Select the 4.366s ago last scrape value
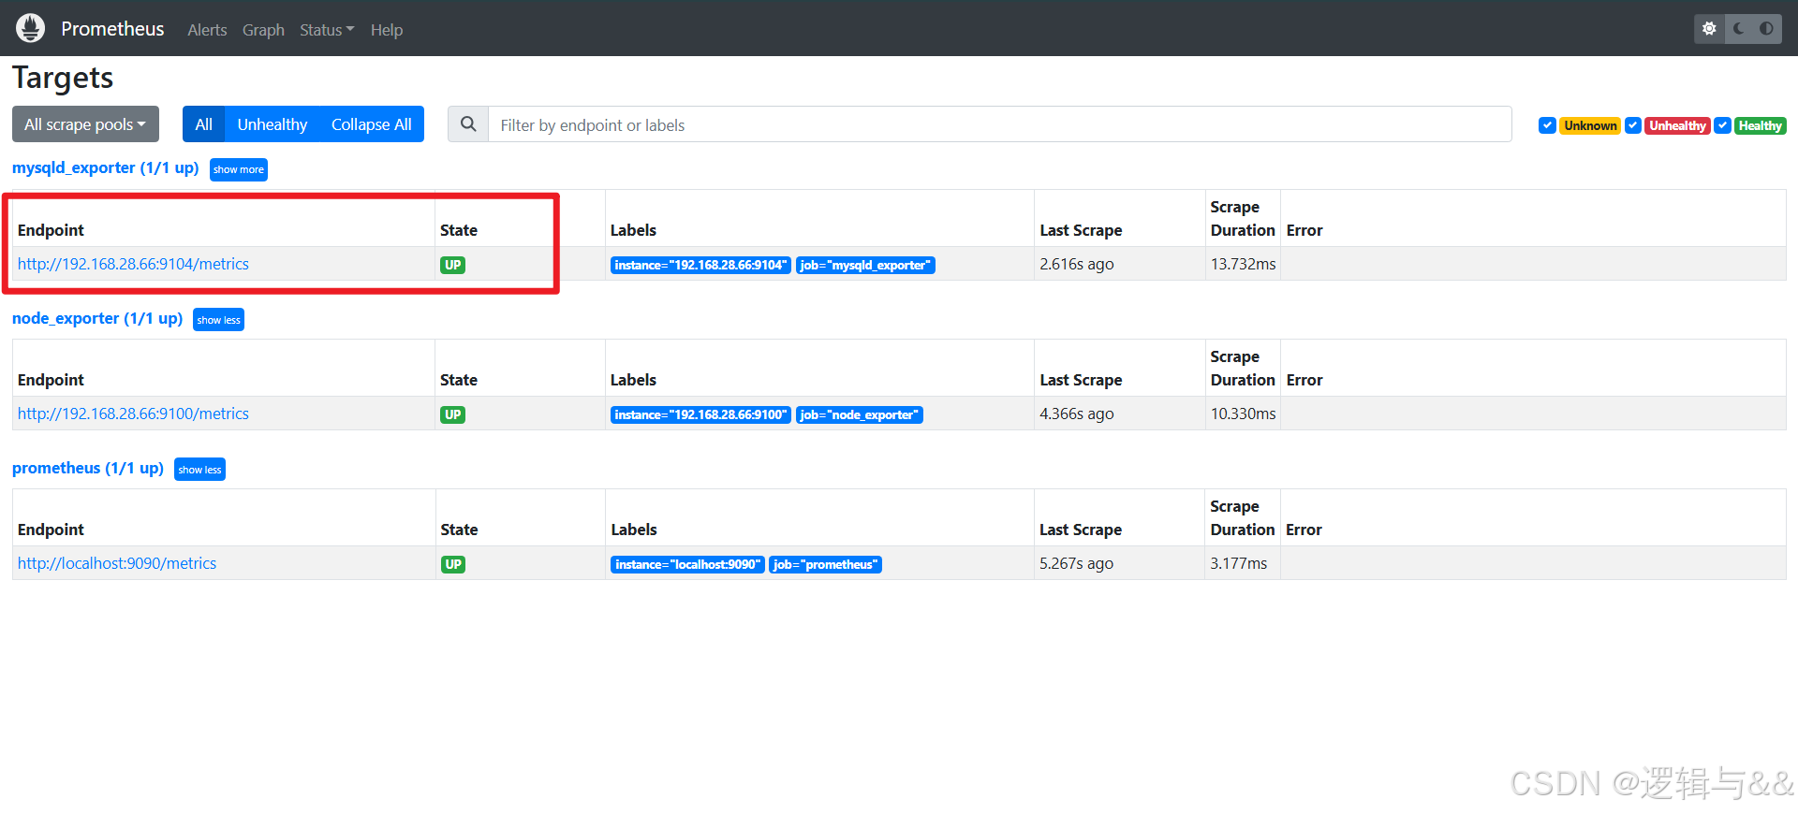This screenshot has height=813, width=1798. click(1077, 414)
